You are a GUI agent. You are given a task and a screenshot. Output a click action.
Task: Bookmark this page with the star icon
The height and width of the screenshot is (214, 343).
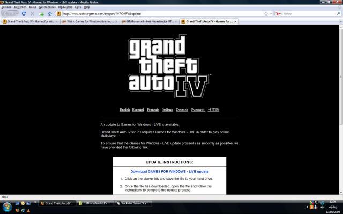coord(266,14)
